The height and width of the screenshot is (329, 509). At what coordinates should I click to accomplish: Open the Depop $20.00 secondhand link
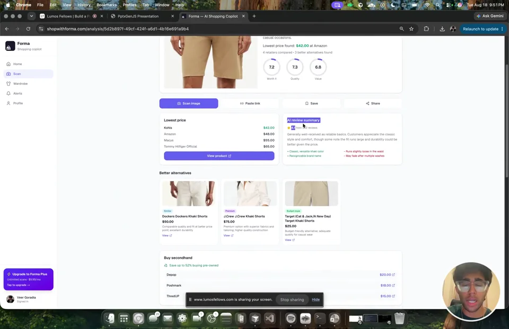click(x=387, y=275)
